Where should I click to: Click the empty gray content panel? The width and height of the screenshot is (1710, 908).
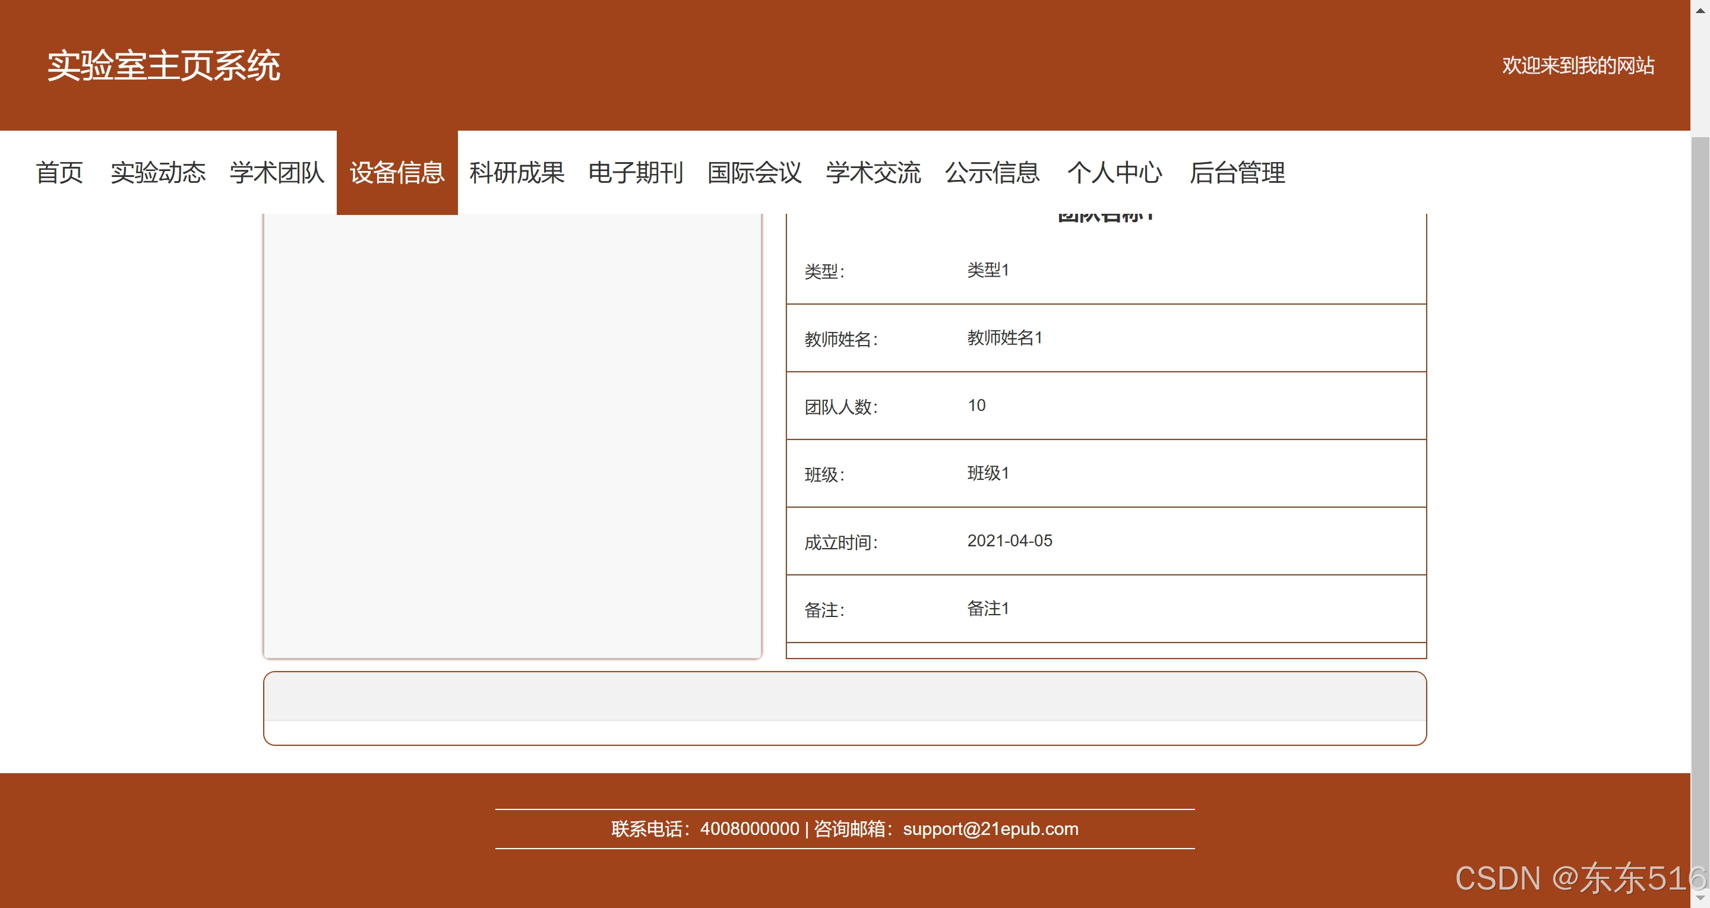845,696
